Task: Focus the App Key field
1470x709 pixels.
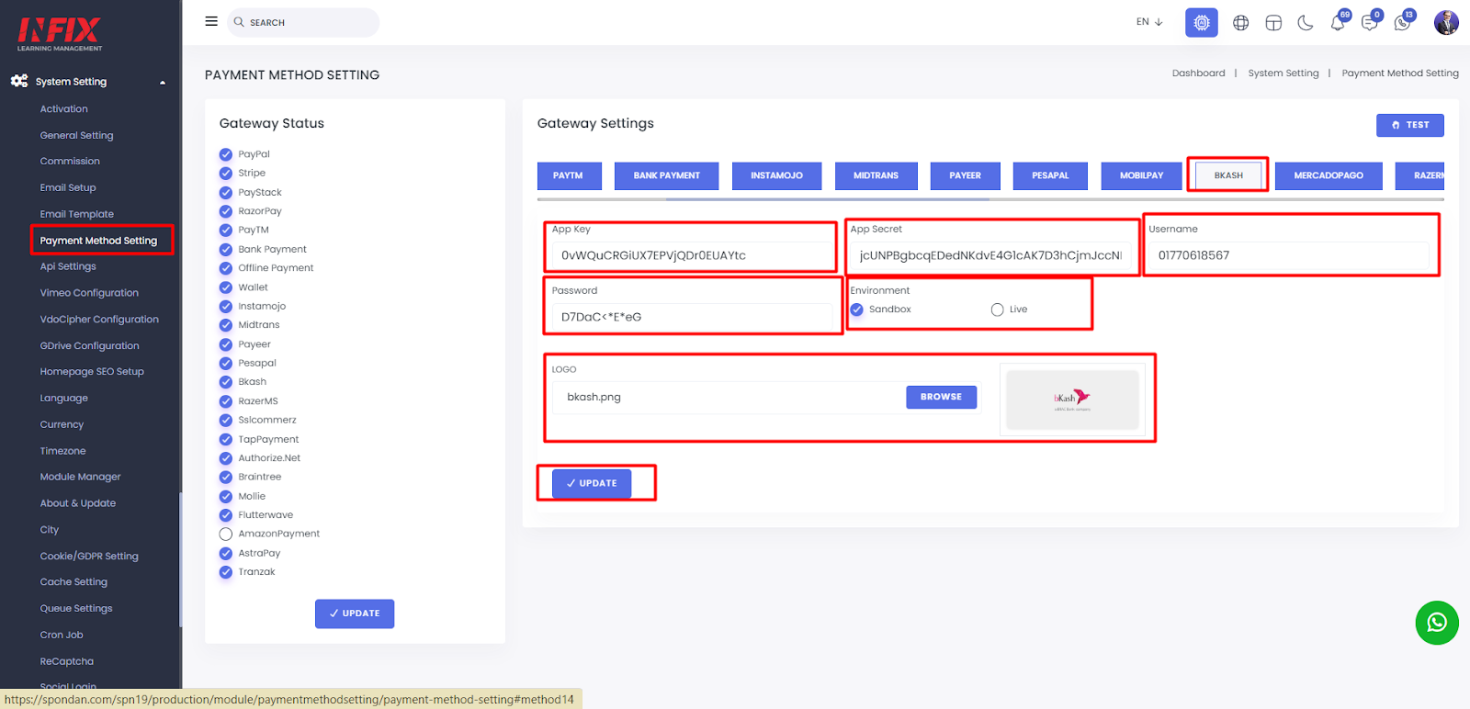Action: [691, 255]
